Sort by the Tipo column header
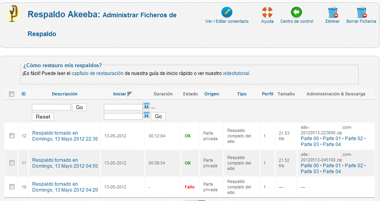Viewport: 381px width, 201px height. point(242,94)
